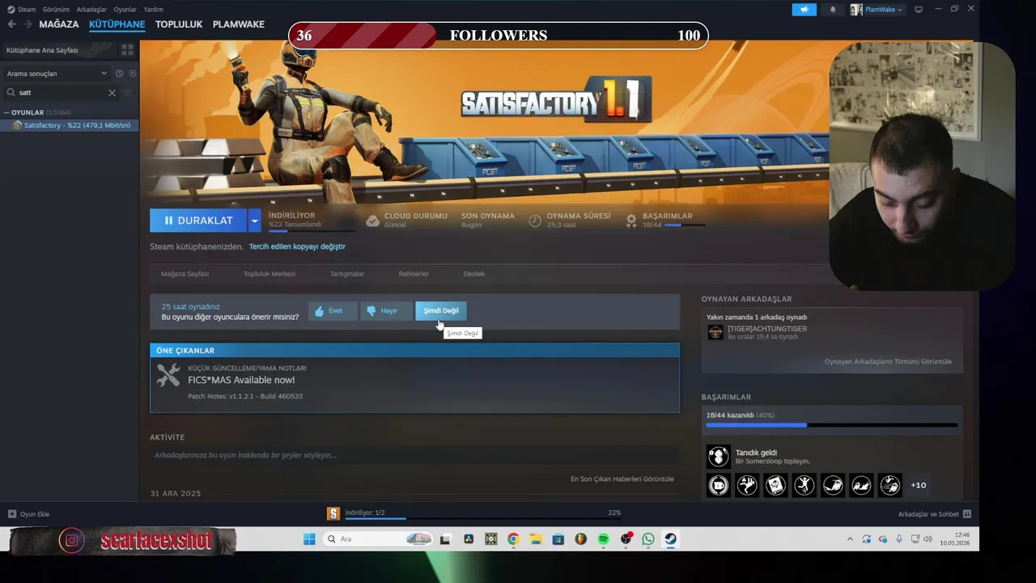
Task: Open dropdown arrow next to Duraklat
Action: [x=254, y=220]
